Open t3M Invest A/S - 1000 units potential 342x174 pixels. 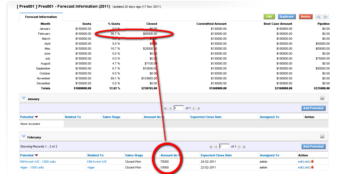click(x=38, y=162)
